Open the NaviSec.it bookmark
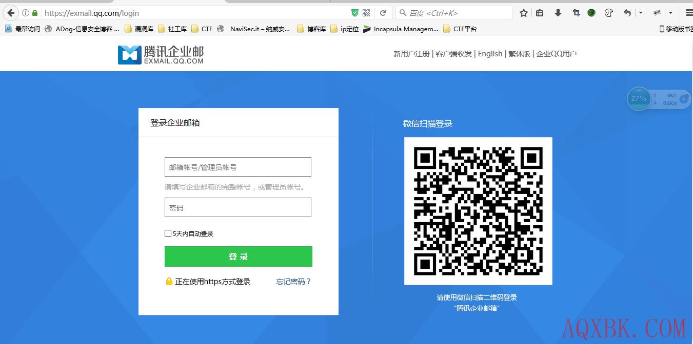This screenshot has height=344, width=693. point(254,29)
